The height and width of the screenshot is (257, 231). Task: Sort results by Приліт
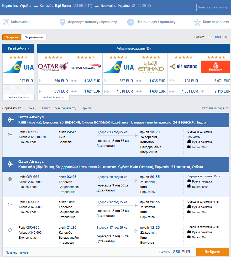pos(86,108)
